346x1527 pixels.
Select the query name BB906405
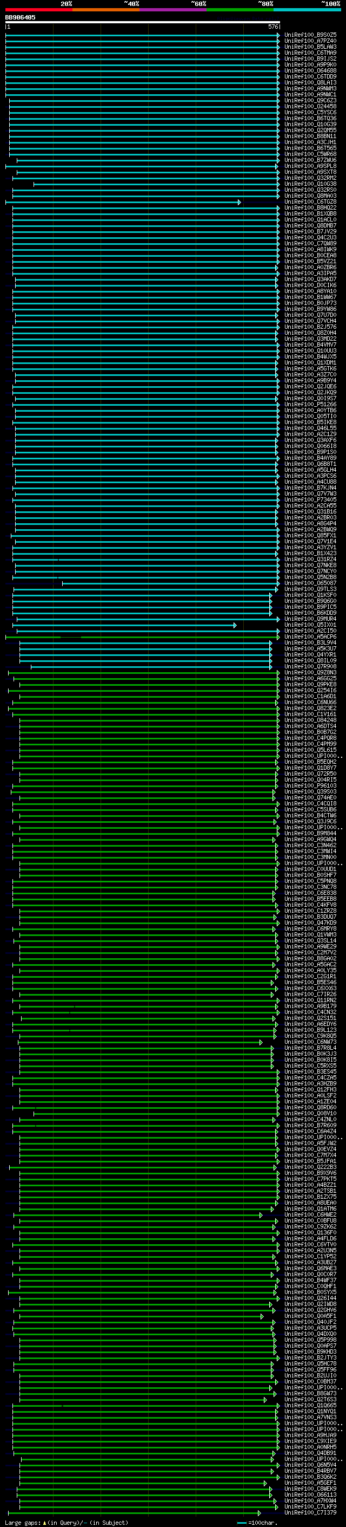[20, 17]
